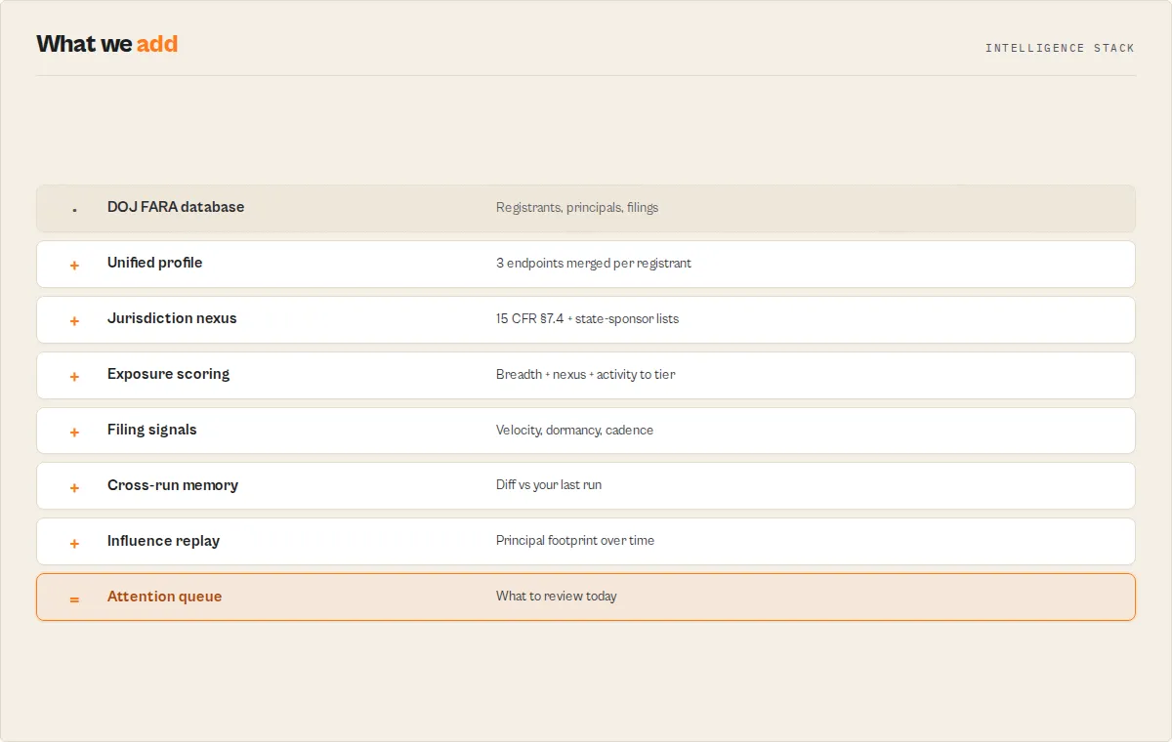Click the plus icon beside Jurisdiction nexus
Image resolution: width=1172 pixels, height=742 pixels.
(74, 320)
